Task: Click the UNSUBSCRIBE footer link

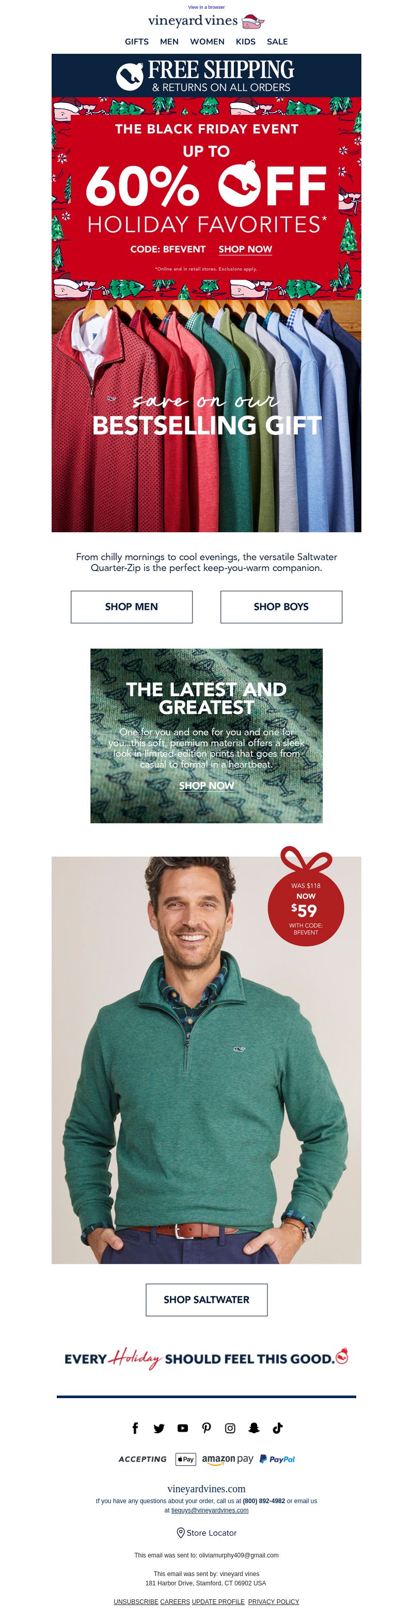Action: click(x=136, y=1601)
